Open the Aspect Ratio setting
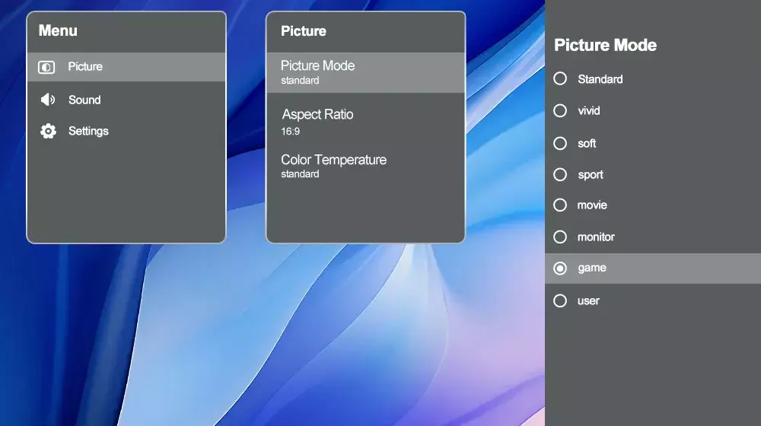 [365, 122]
